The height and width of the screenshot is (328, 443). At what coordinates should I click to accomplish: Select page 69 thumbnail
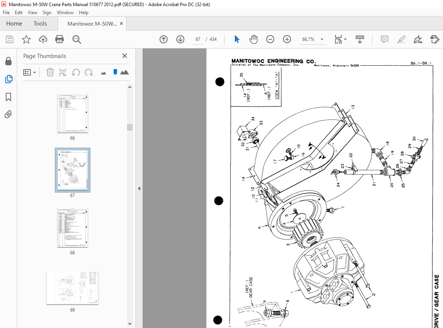[x=72, y=288]
